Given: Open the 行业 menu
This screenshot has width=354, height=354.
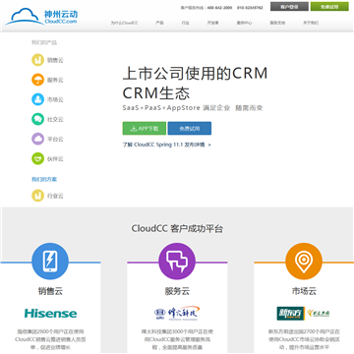Looking at the screenshot, I should tap(185, 23).
